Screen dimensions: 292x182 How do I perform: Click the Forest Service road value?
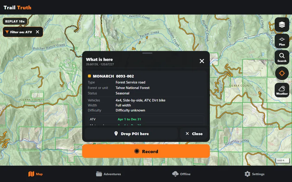pos(130,82)
